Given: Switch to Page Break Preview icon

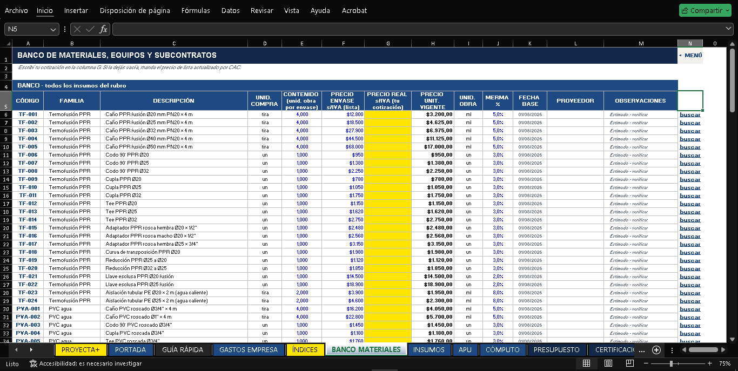Looking at the screenshot, I should (x=630, y=364).
